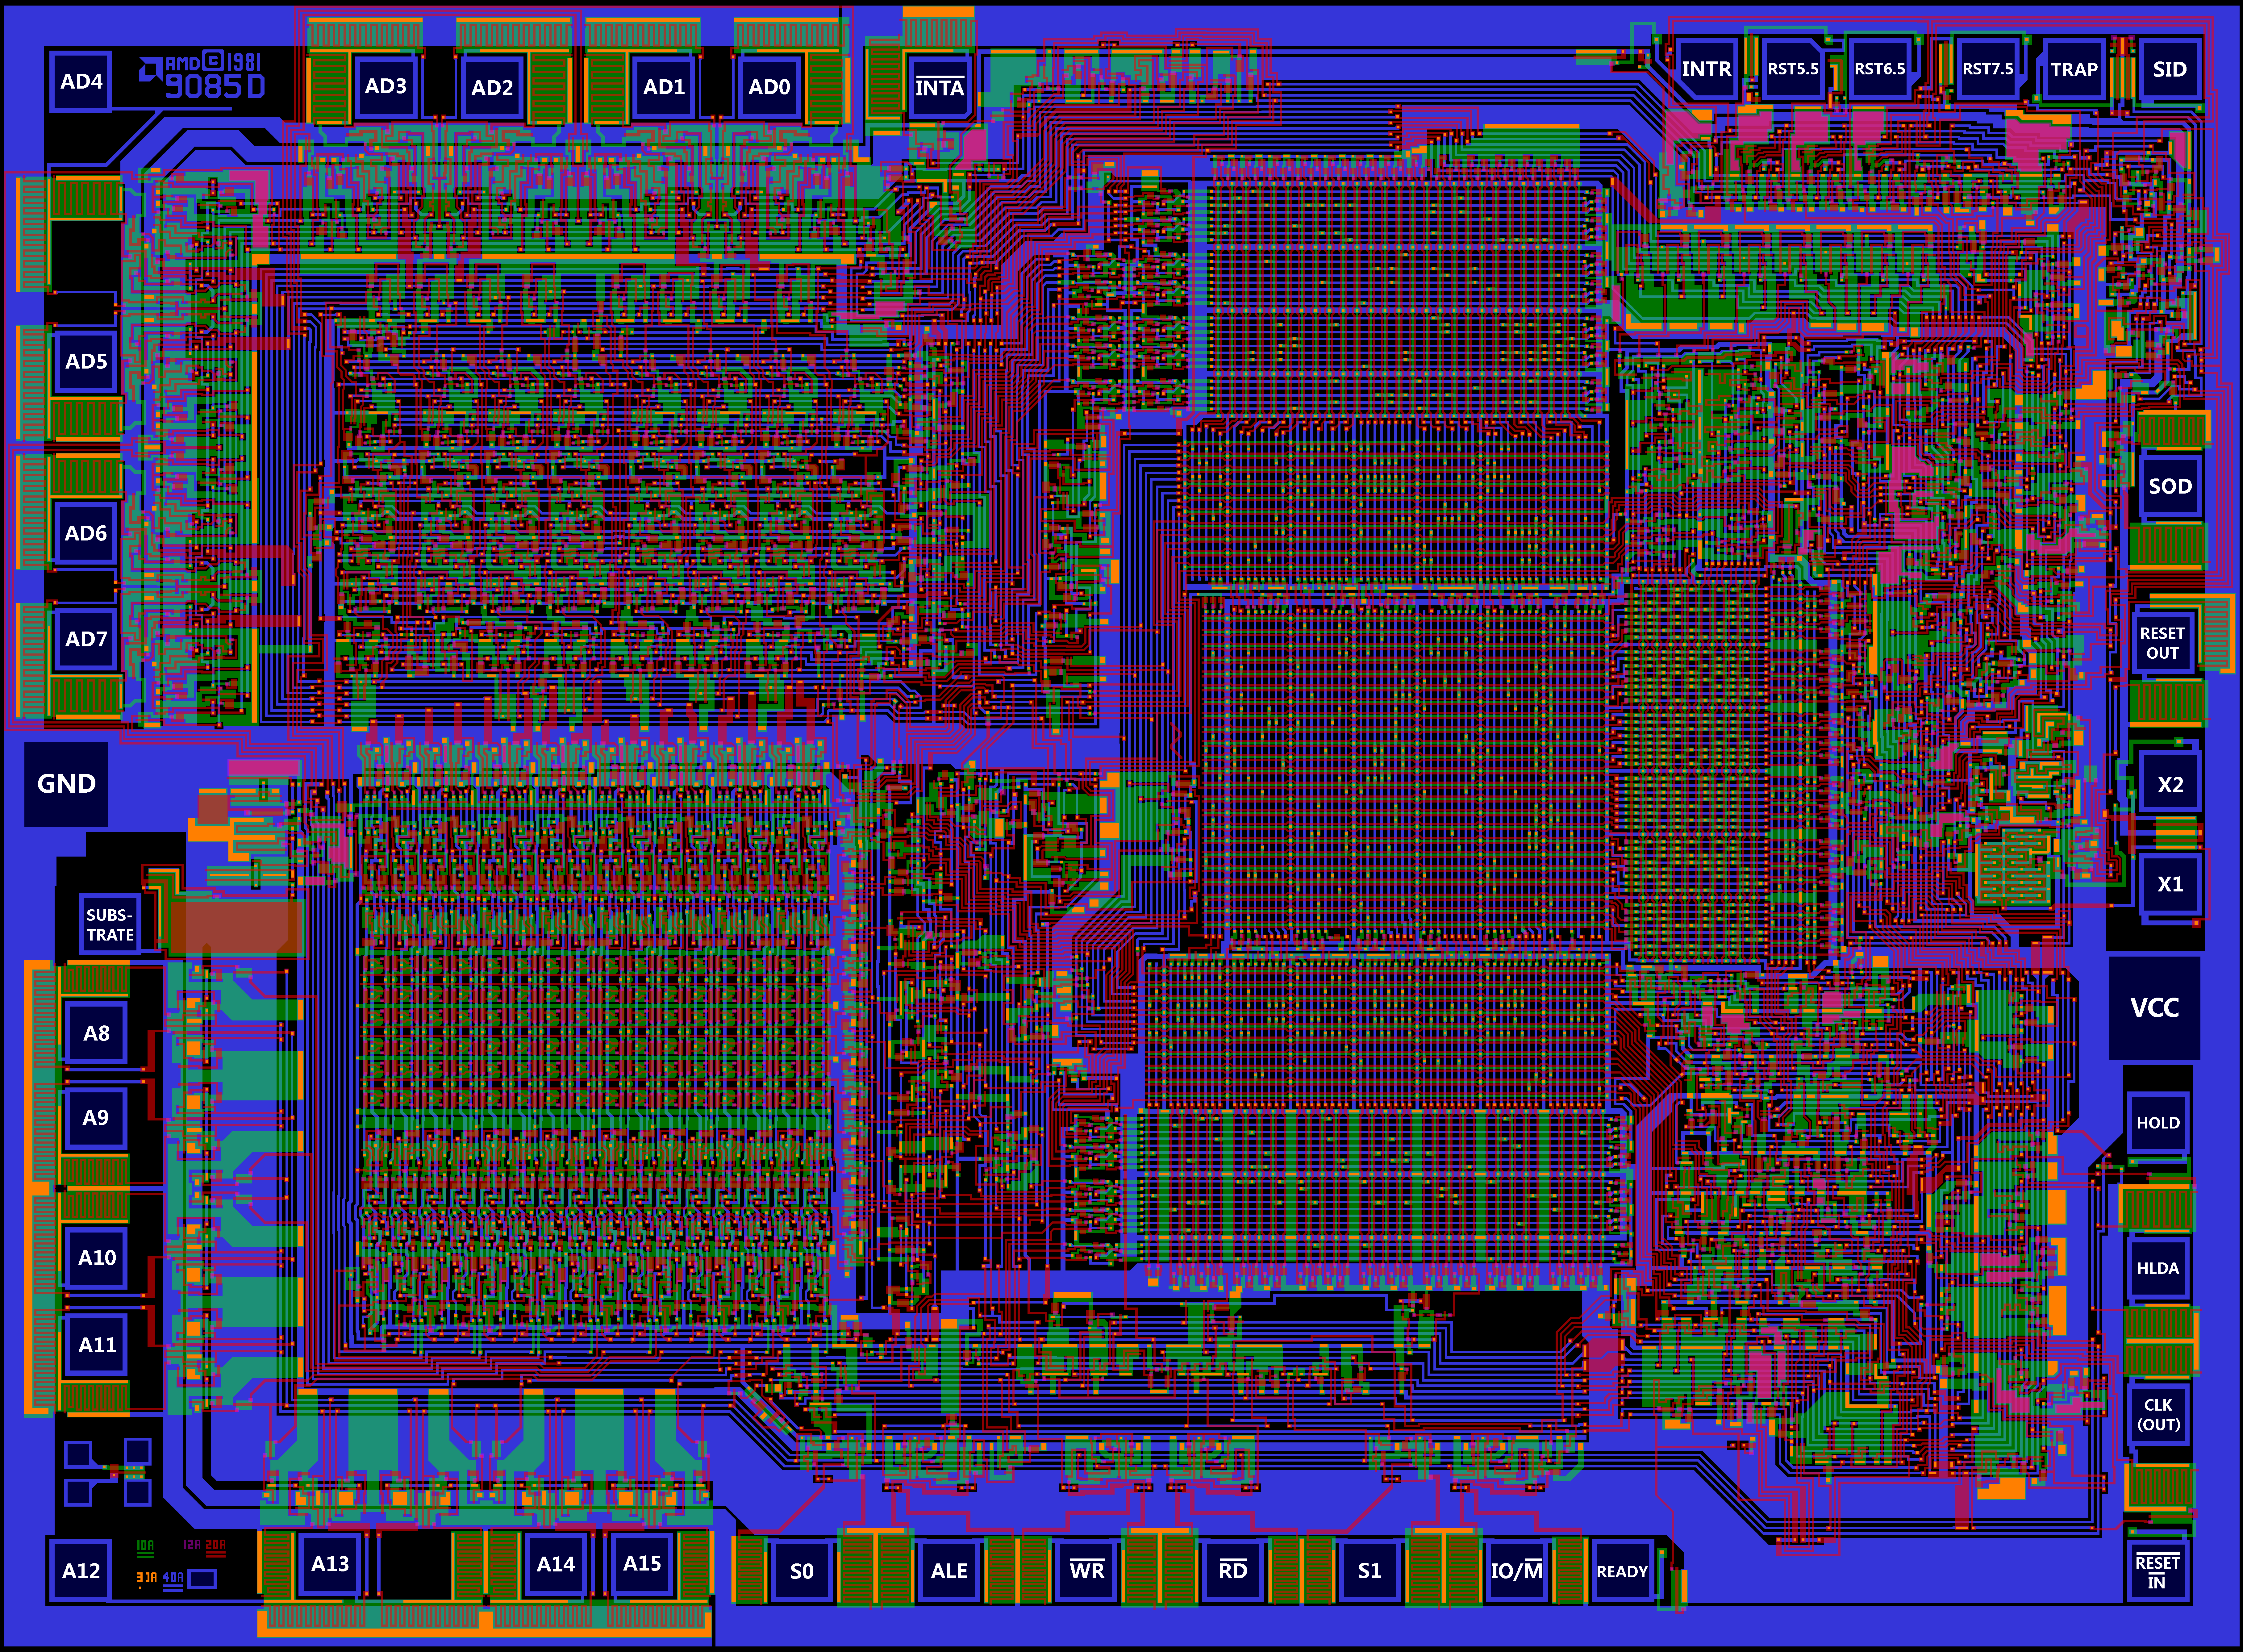Select the RST5.5 pad
This screenshot has width=2243, height=1652.
click(1793, 69)
